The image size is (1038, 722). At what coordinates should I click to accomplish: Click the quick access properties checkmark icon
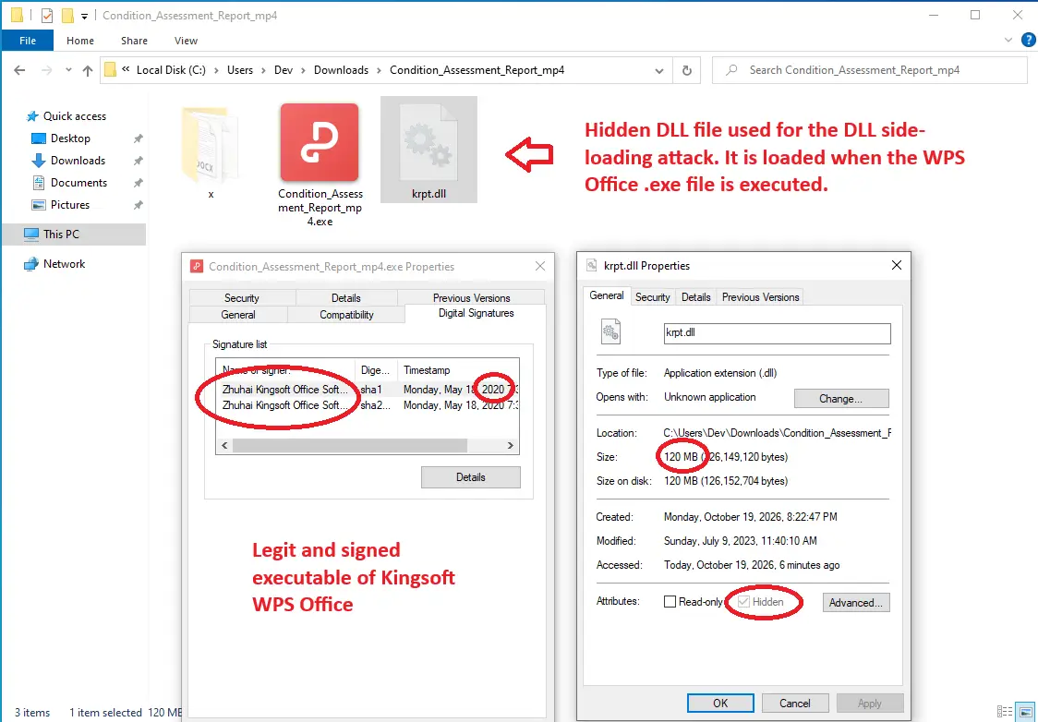pyautogui.click(x=47, y=15)
